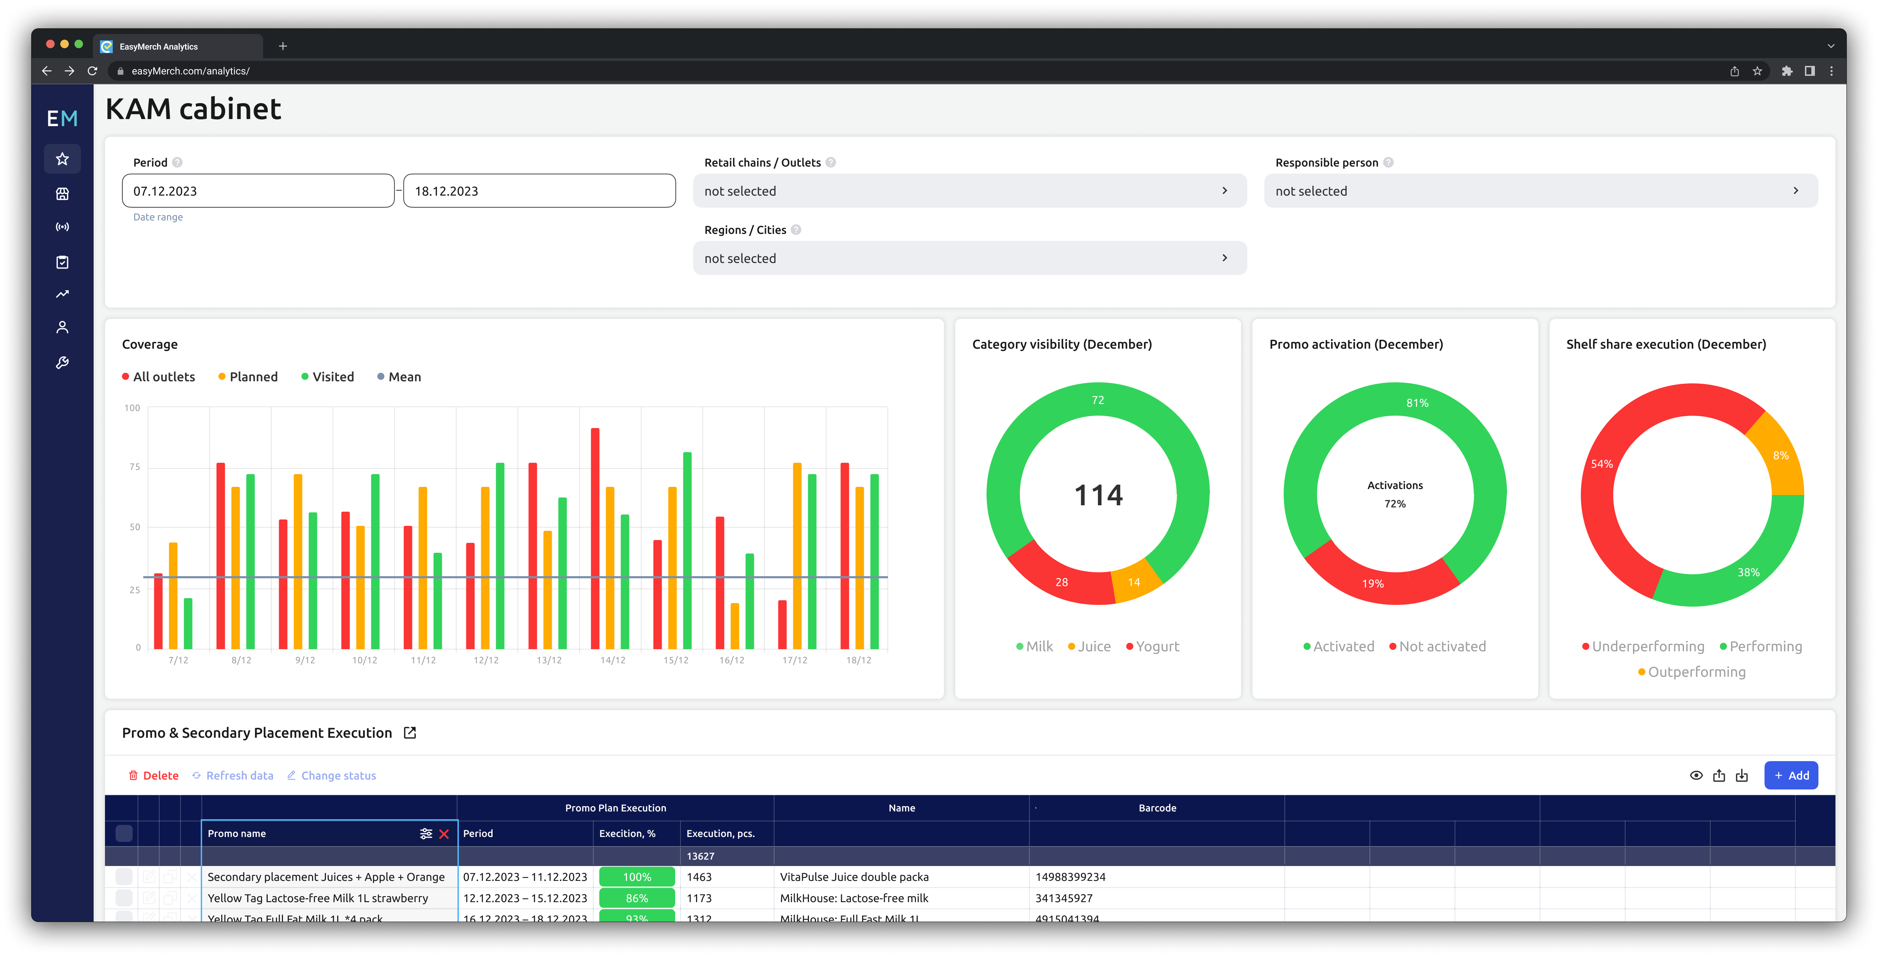Open the trend analytics icon in the sidebar
The width and height of the screenshot is (1878, 956).
pyautogui.click(x=62, y=294)
